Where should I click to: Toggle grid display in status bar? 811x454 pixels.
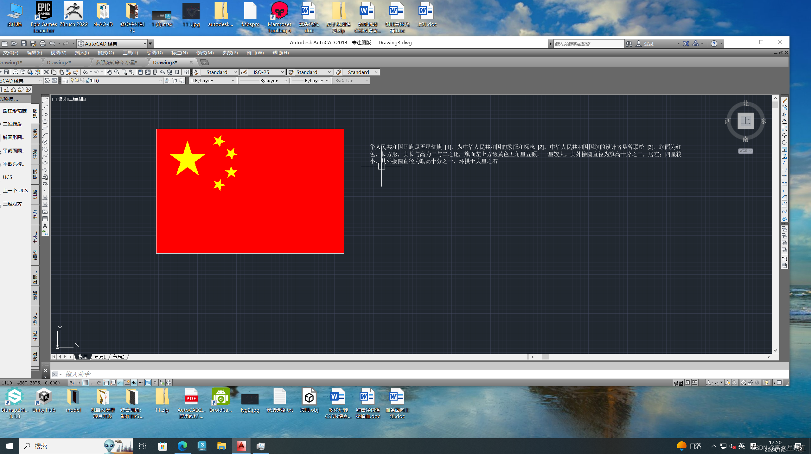pos(85,383)
